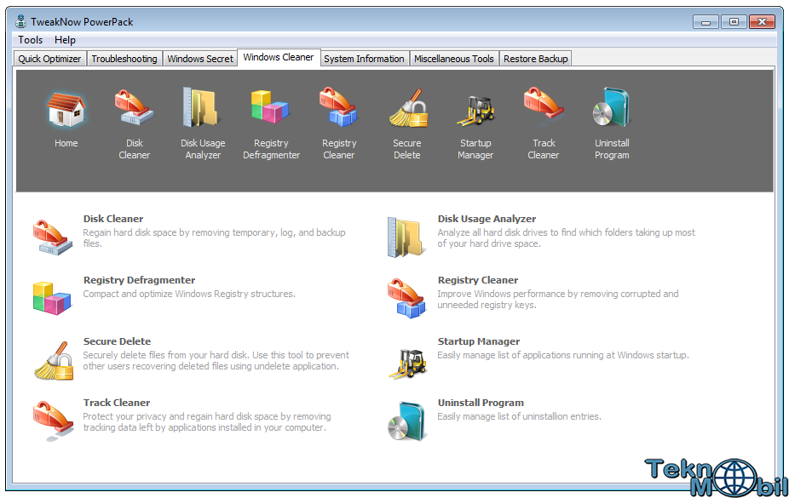Click the Disk Cleaner icon in the list

(53, 238)
